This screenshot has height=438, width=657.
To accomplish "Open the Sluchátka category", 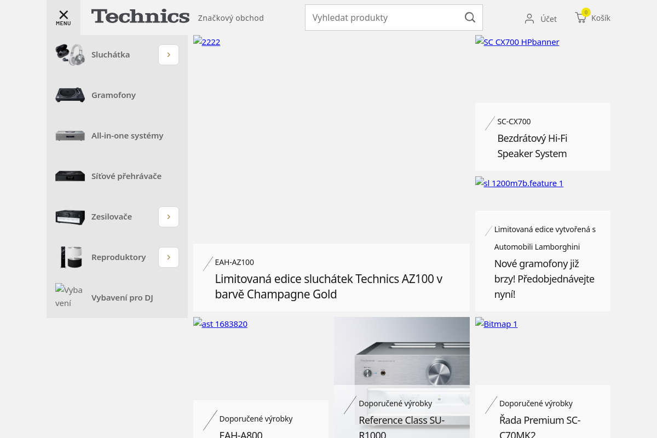I will pos(111,55).
